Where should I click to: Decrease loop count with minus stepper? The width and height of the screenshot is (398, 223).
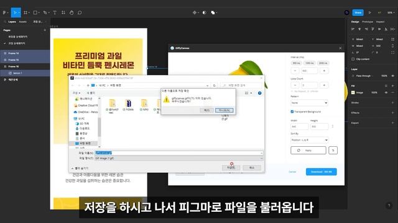[x=295, y=85]
